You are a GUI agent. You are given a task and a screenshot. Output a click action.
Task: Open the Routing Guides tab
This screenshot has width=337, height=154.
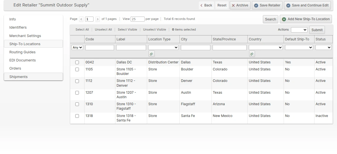tap(33, 52)
